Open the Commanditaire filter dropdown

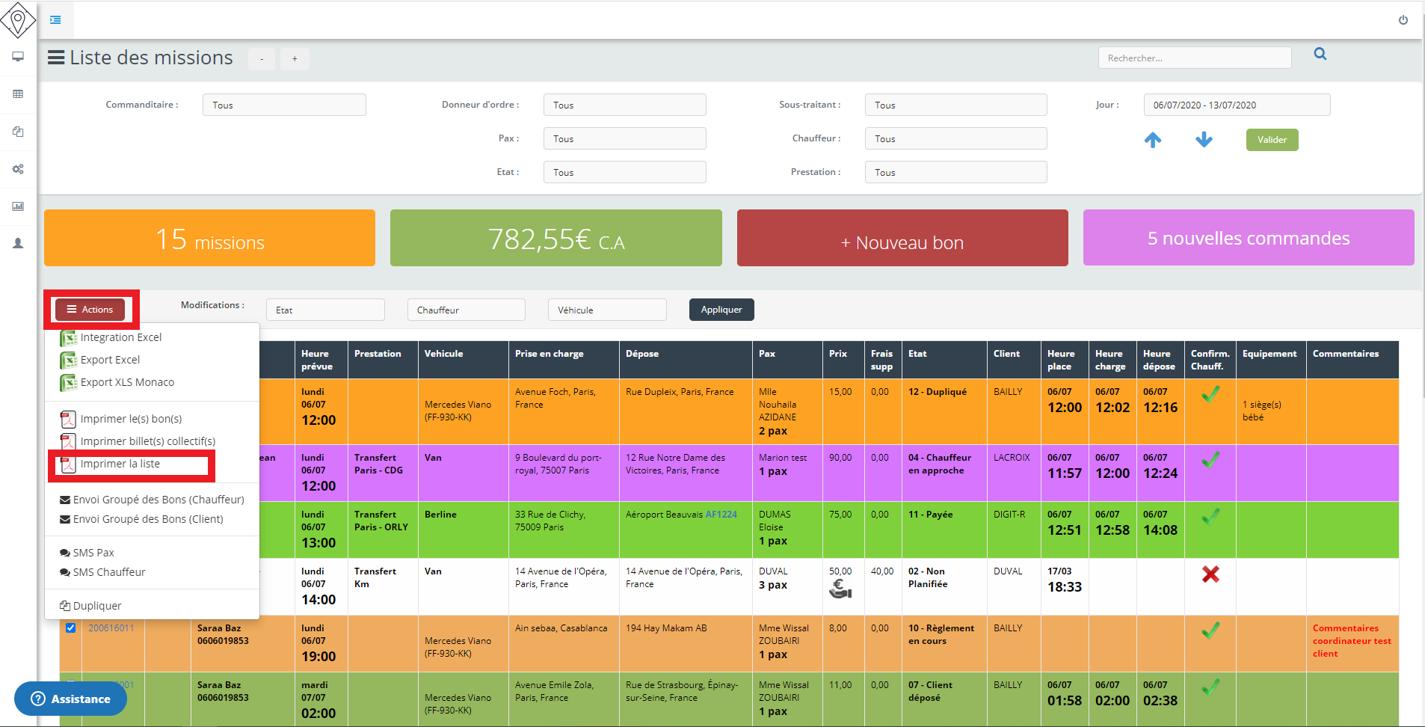click(284, 105)
